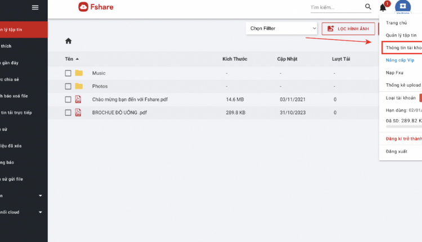Click the Đã SD usage text
Screen dimensions: 422x242
pyautogui.click(x=403, y=121)
